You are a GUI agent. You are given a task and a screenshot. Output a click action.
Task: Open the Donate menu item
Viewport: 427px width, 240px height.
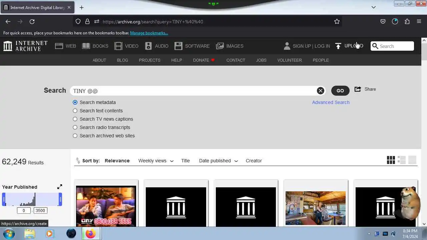[204, 60]
